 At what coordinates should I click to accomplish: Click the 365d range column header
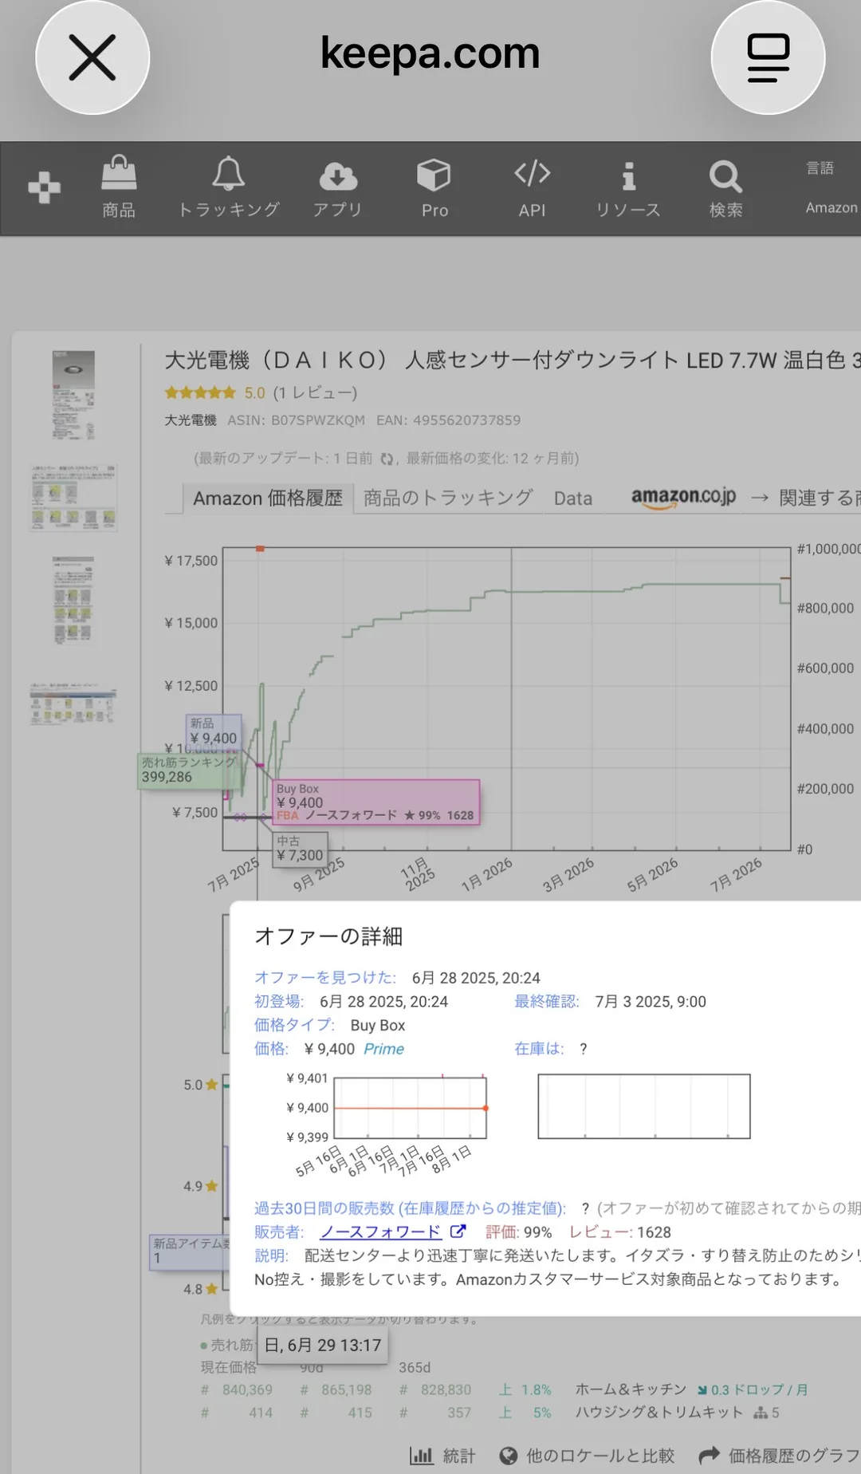click(415, 1367)
